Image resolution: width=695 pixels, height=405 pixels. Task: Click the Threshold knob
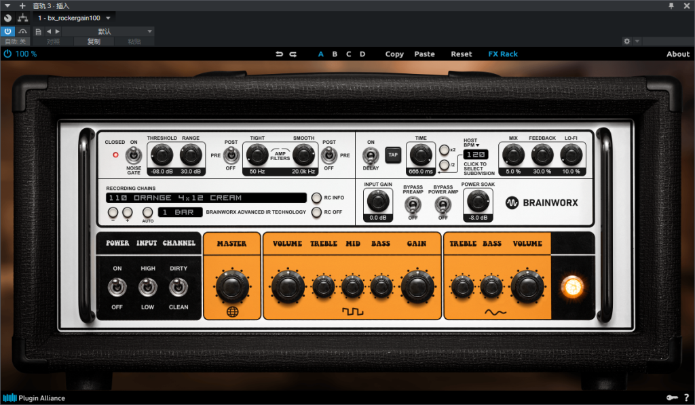[162, 155]
